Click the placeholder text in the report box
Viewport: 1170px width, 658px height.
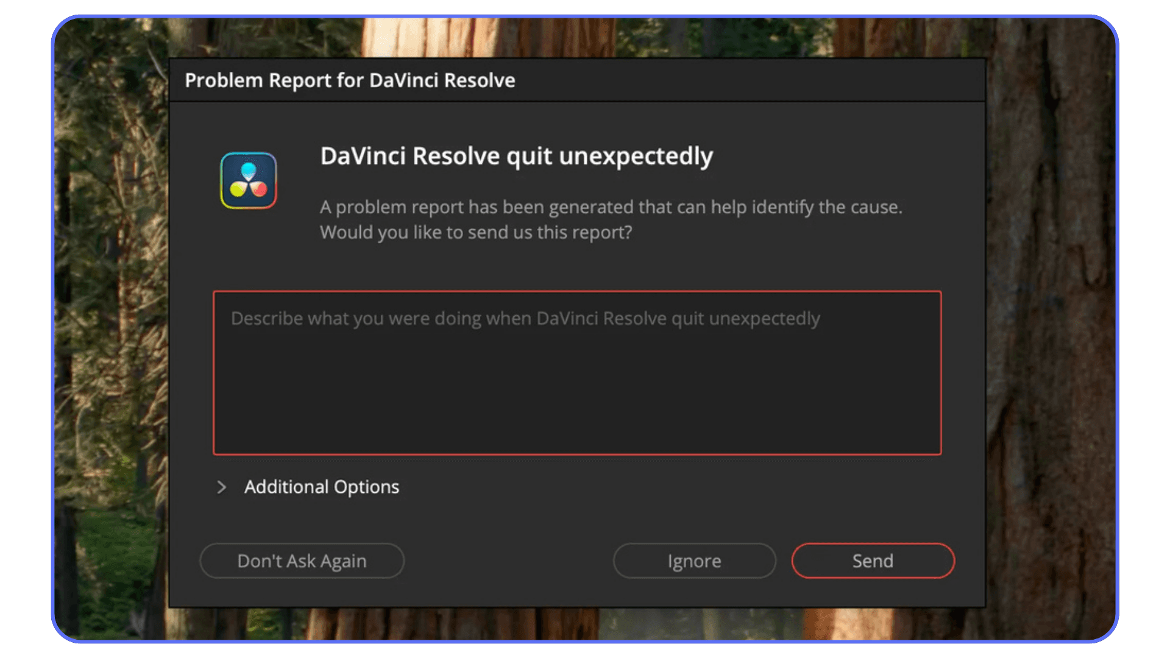point(524,318)
